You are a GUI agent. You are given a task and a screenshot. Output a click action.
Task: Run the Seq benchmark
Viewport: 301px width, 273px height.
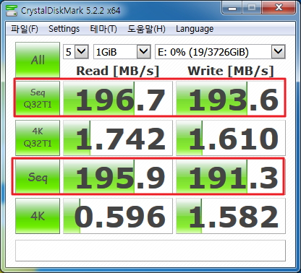coord(38,177)
